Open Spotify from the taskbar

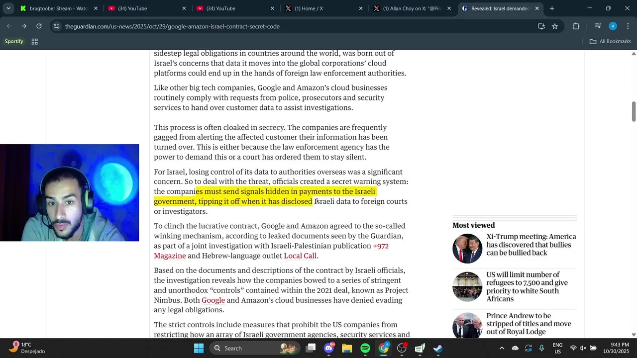[365, 348]
